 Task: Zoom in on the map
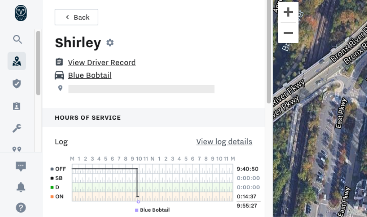288,12
